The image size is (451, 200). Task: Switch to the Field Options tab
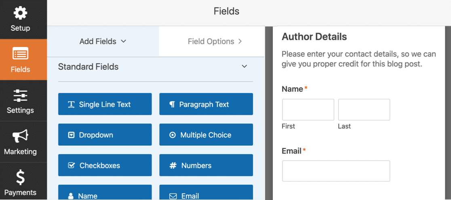[212, 41]
